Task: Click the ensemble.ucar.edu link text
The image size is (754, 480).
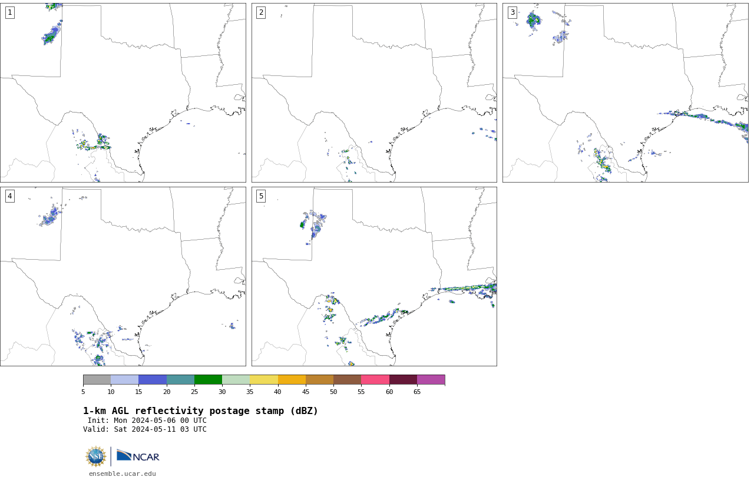Action: 123,474
